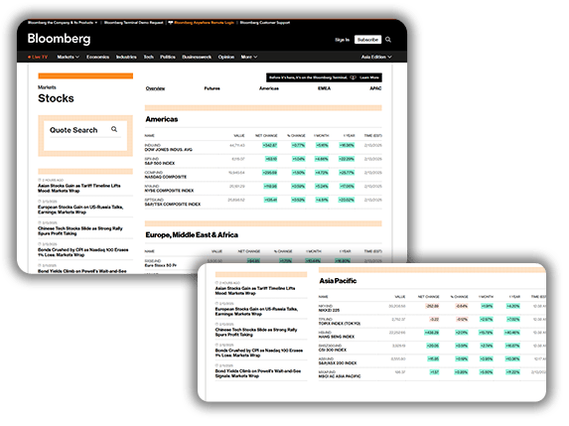Viewport: 569px width, 426px height.
Task: Select the EMEA tab
Action: [324, 88]
